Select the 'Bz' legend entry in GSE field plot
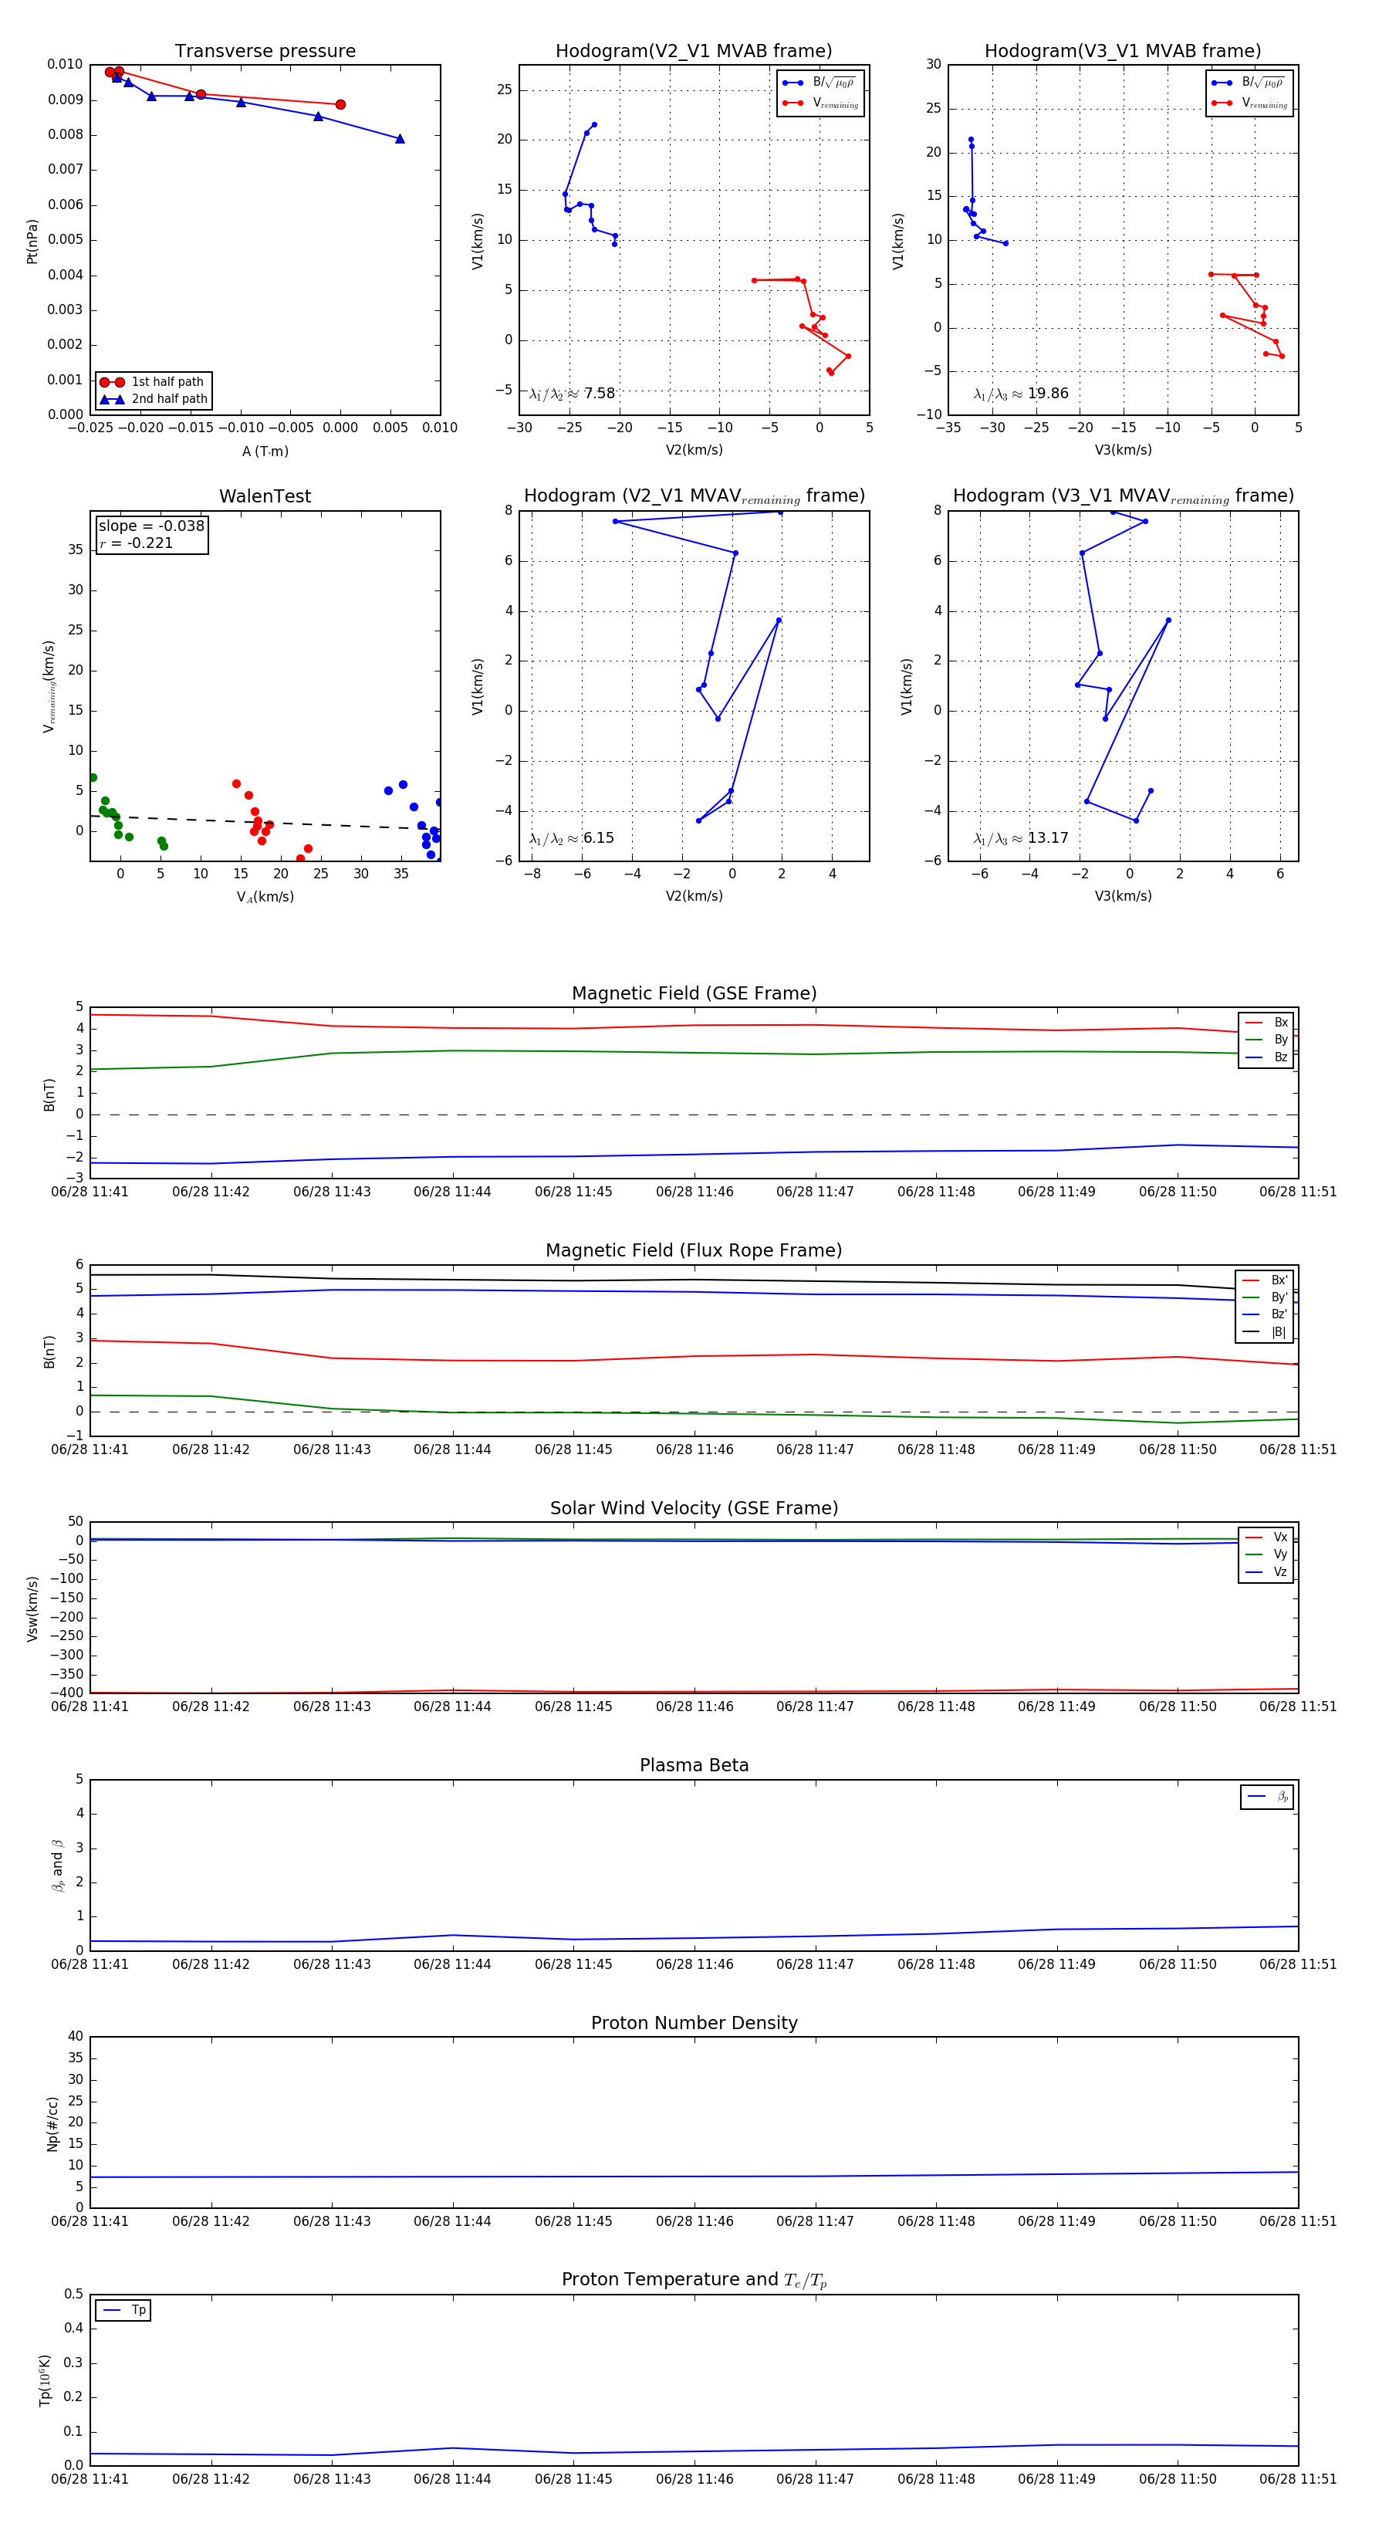The image size is (1389, 2547). point(1266,1058)
